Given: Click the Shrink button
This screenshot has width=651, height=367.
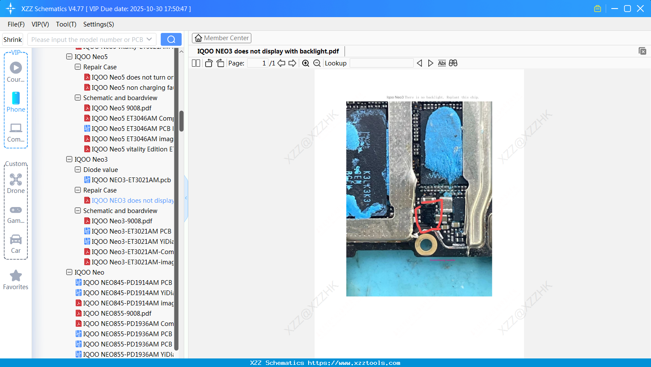Looking at the screenshot, I should (13, 39).
